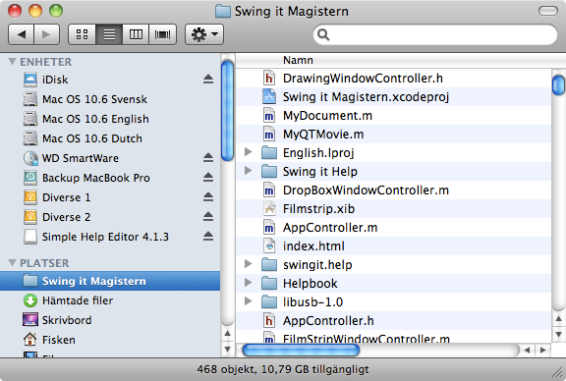Click file list scroll down arrow
The height and width of the screenshot is (381, 566).
[x=558, y=335]
